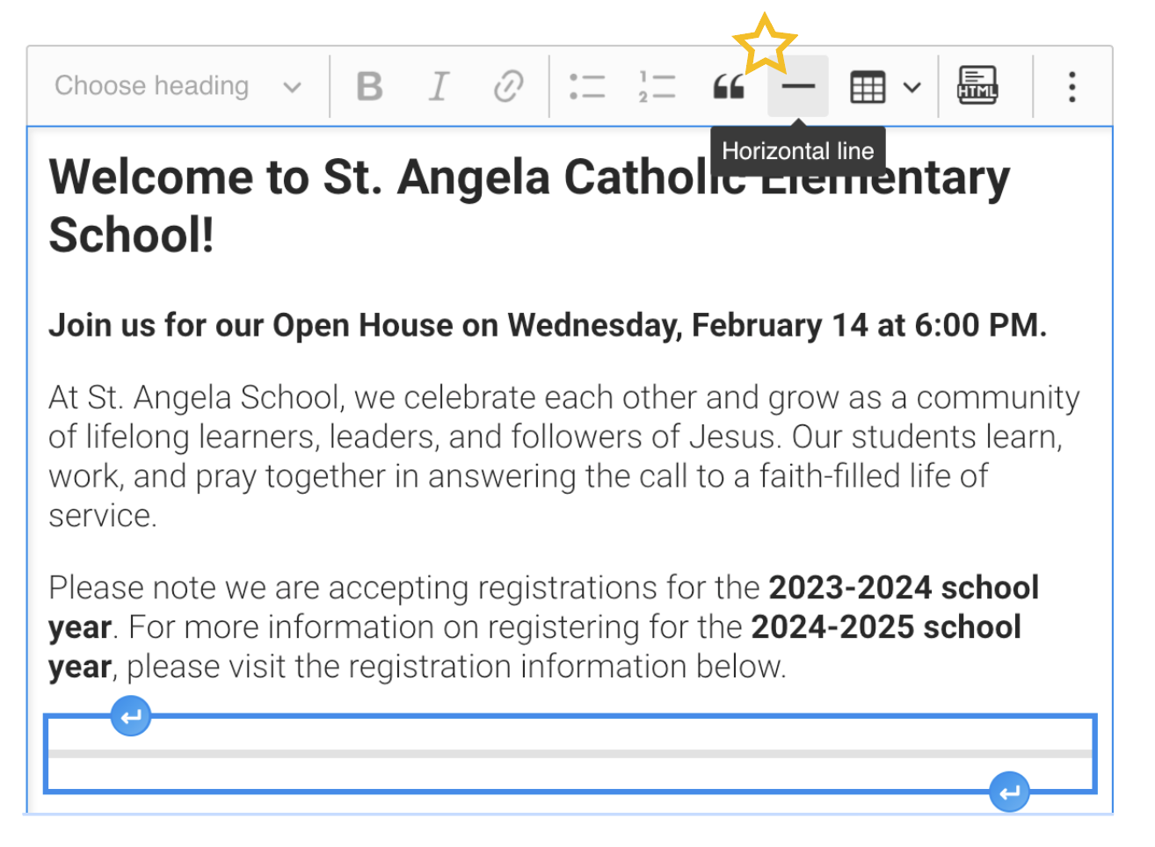Apply italic formatting with the I icon
This screenshot has height=847, width=1155.
tap(438, 87)
